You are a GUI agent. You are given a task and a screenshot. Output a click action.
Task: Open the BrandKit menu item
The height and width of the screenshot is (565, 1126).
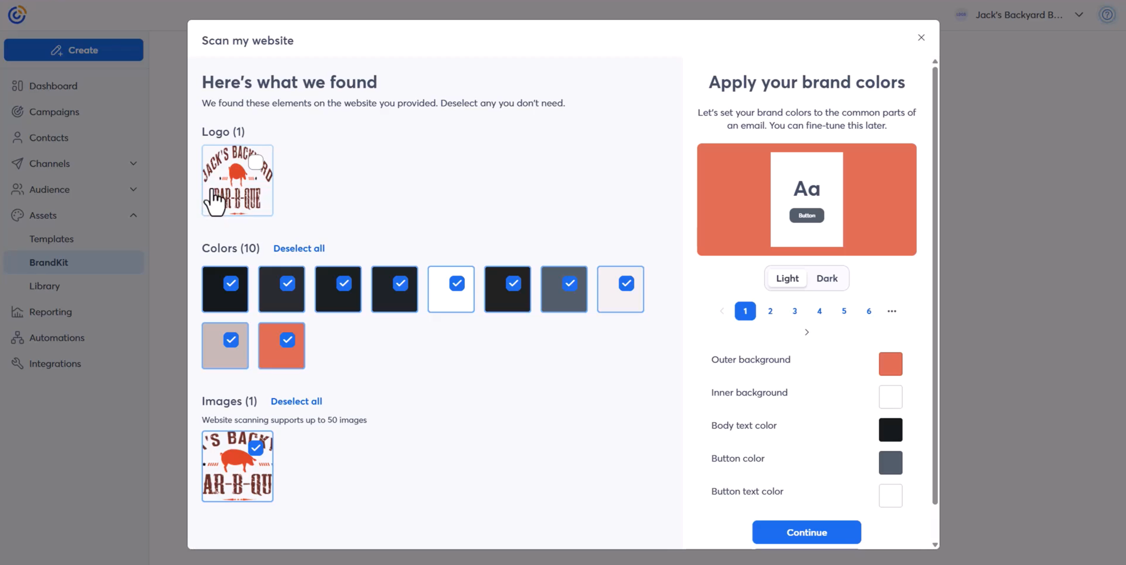[x=49, y=262]
